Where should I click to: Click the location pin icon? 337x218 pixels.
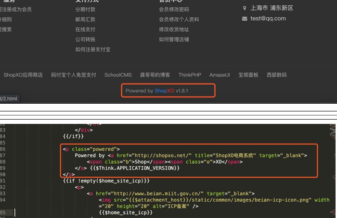point(245,8)
